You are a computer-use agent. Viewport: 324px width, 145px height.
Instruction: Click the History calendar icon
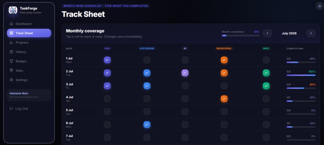click(12, 52)
